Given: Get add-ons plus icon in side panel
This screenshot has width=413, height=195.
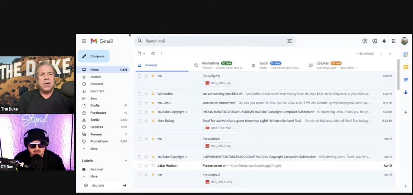Looking at the screenshot, I should click(x=406, y=112).
